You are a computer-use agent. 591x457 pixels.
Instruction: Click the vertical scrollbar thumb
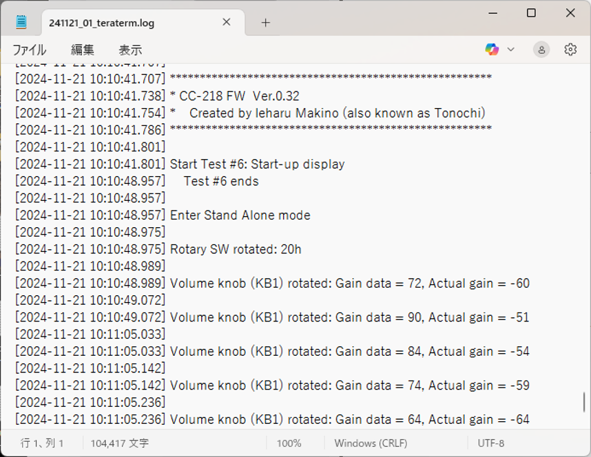tap(584, 402)
